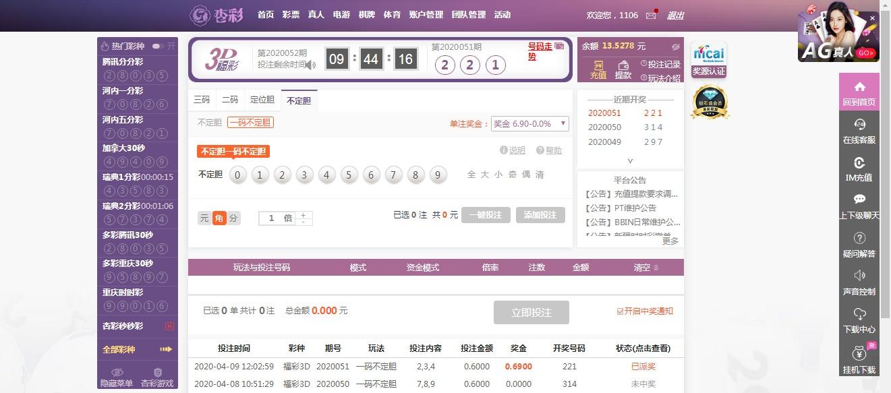Viewport: 891px width, 393px height.
Task: Expand 全部彩种 all lottery types
Action: point(137,349)
